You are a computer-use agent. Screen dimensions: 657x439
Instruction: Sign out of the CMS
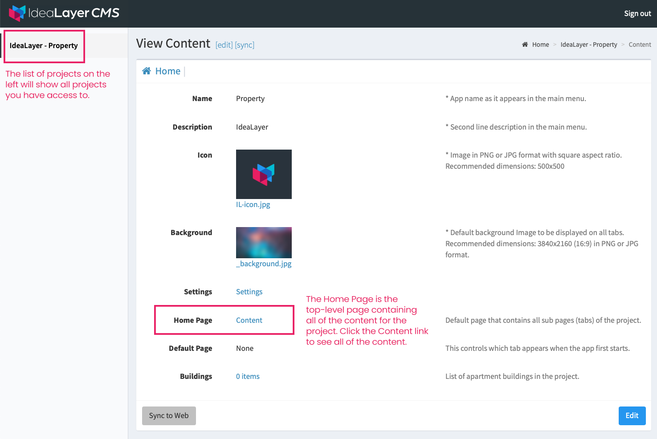(637, 13)
